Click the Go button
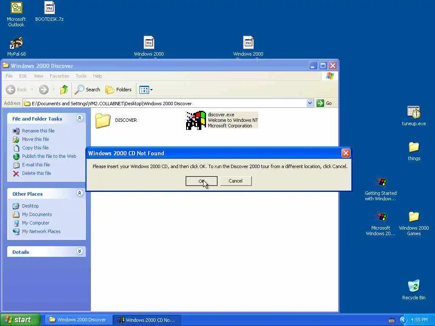 coord(324,103)
